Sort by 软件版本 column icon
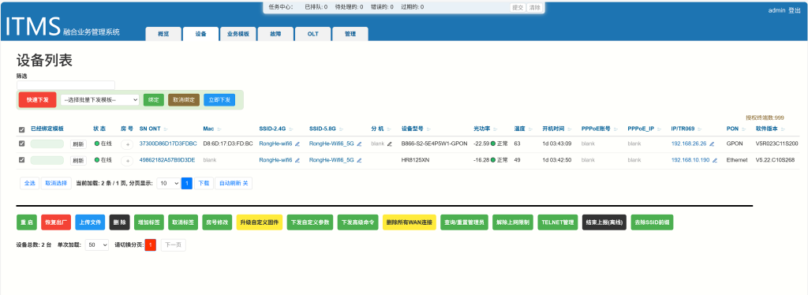 click(784, 129)
